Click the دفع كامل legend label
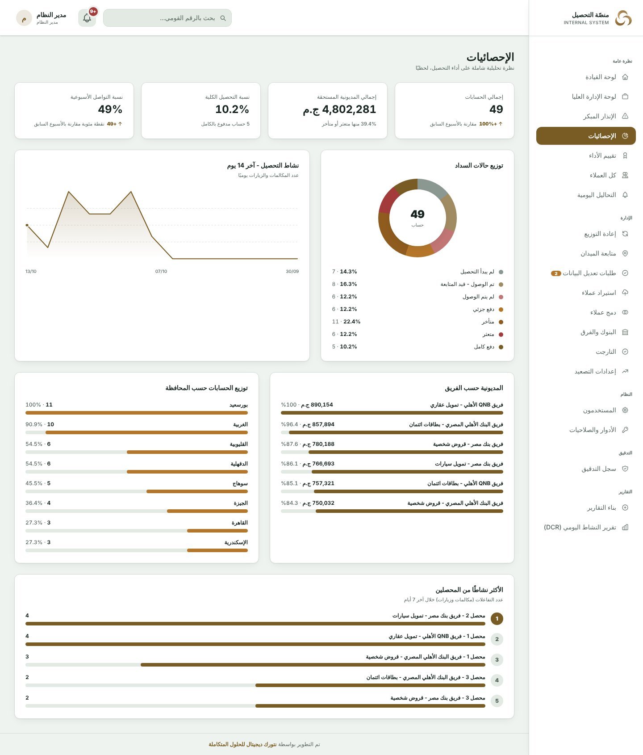This screenshot has width=643, height=755. click(484, 347)
